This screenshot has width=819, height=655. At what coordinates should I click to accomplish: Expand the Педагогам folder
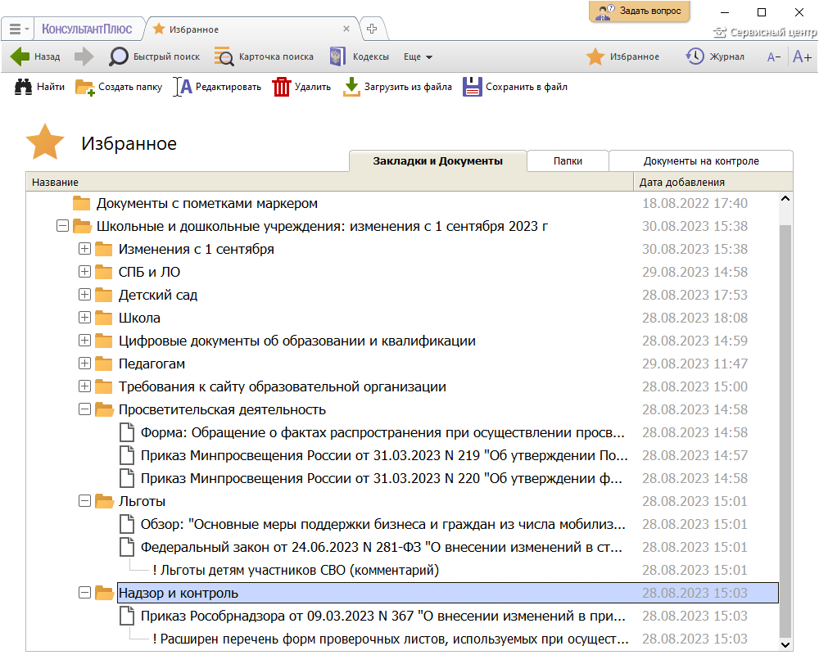click(x=84, y=364)
